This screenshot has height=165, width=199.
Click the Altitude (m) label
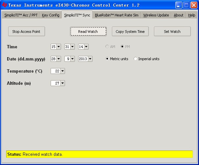[19, 83]
